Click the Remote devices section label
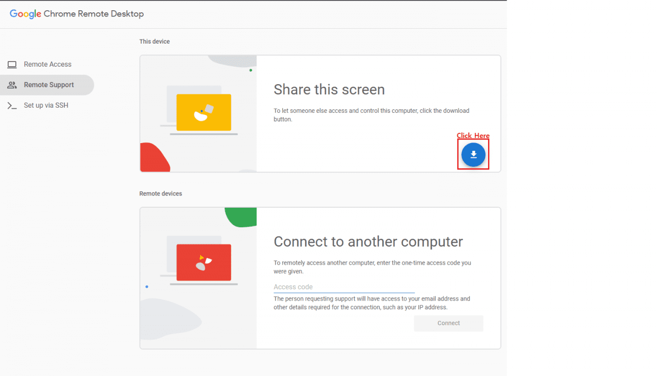Screen dimensions: 657x376 tap(160, 193)
